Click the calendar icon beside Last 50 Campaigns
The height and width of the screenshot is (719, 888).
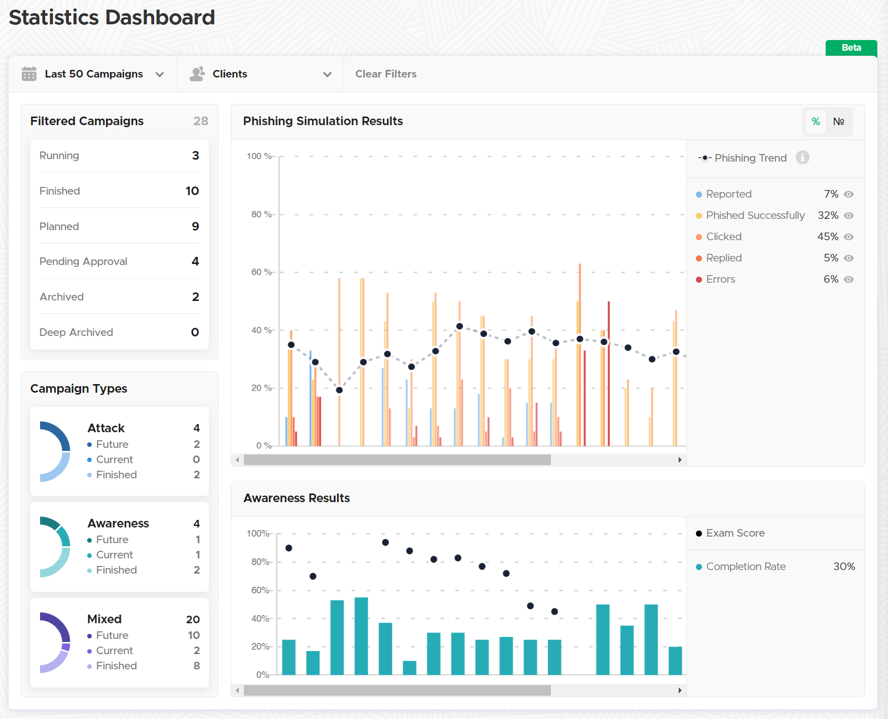tap(29, 74)
